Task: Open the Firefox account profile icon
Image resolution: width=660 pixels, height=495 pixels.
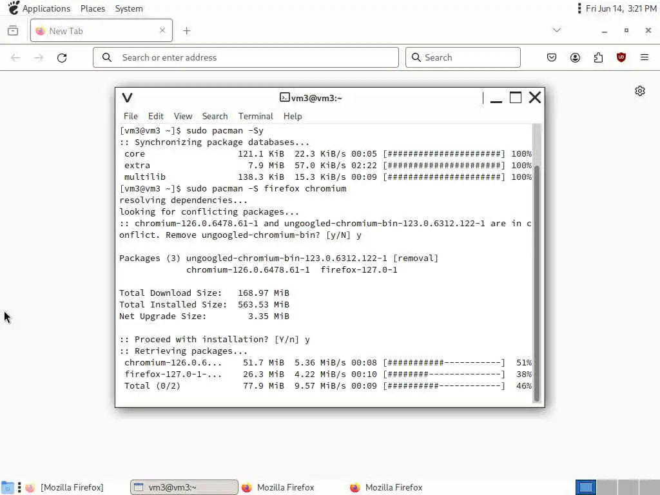Action: (575, 57)
